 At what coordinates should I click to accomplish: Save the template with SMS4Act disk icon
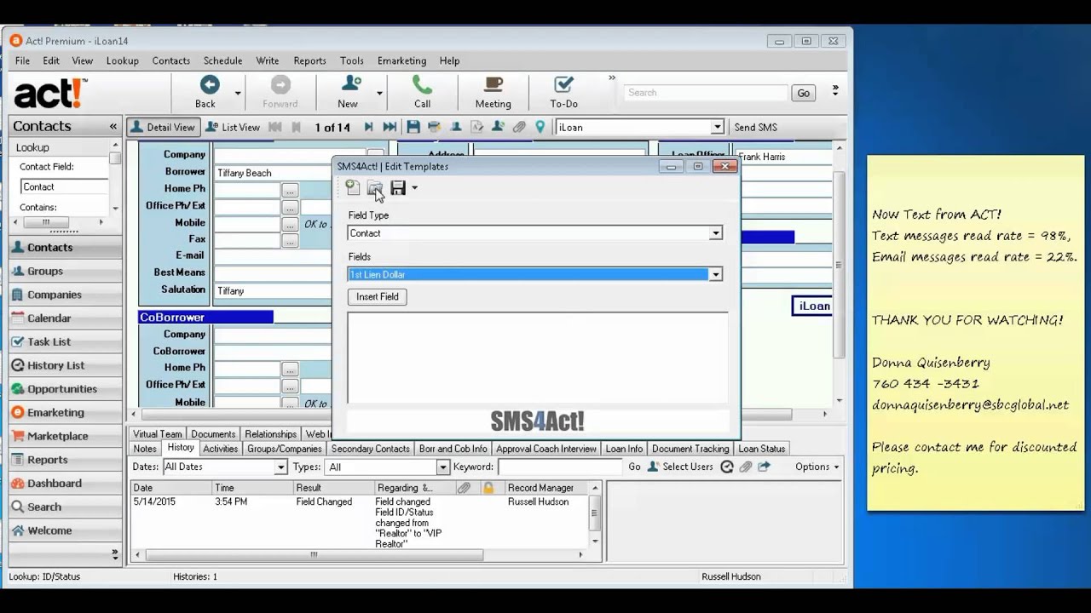coord(398,187)
